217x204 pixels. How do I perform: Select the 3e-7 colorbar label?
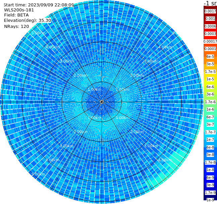coord(210,124)
